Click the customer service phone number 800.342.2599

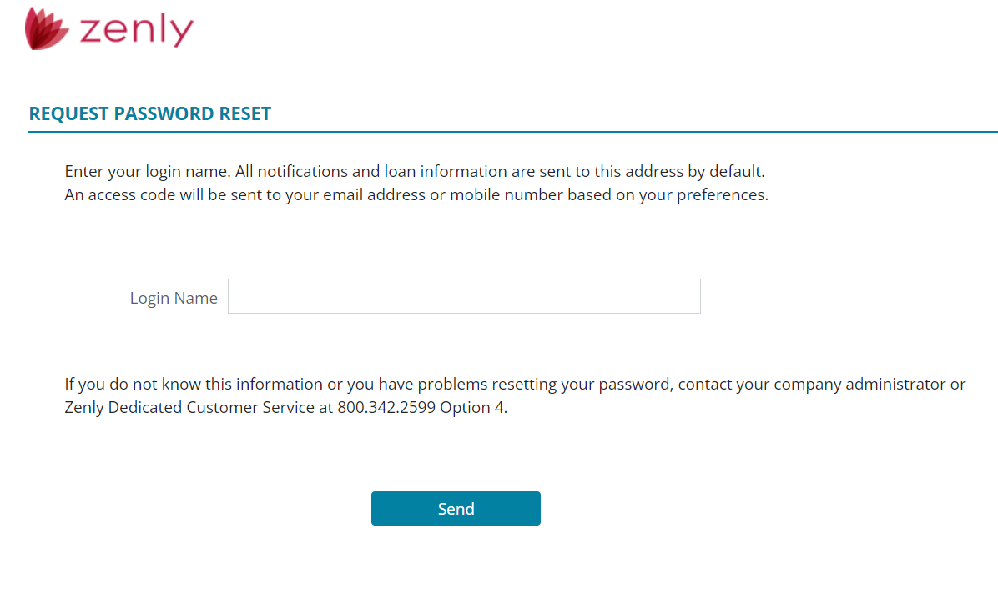(386, 409)
